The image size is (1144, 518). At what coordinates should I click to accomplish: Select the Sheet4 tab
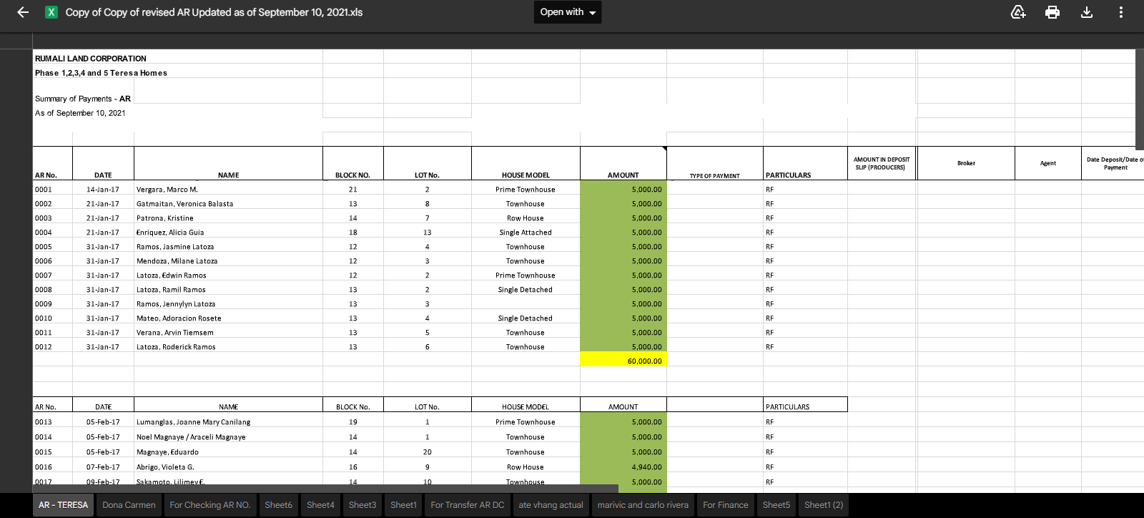320,505
